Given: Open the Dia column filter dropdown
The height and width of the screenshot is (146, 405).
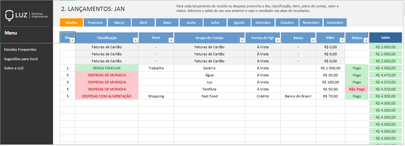Looking at the screenshot, I should pos(72,40).
